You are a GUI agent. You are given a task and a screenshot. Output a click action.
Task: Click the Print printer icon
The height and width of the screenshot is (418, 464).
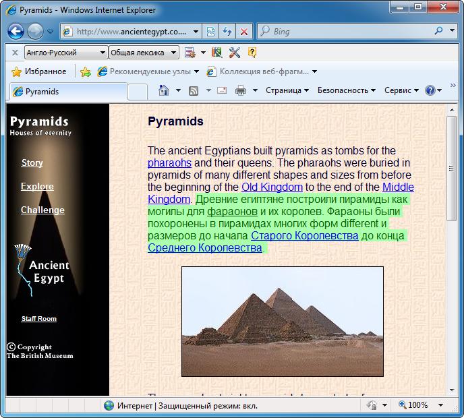coord(241,90)
